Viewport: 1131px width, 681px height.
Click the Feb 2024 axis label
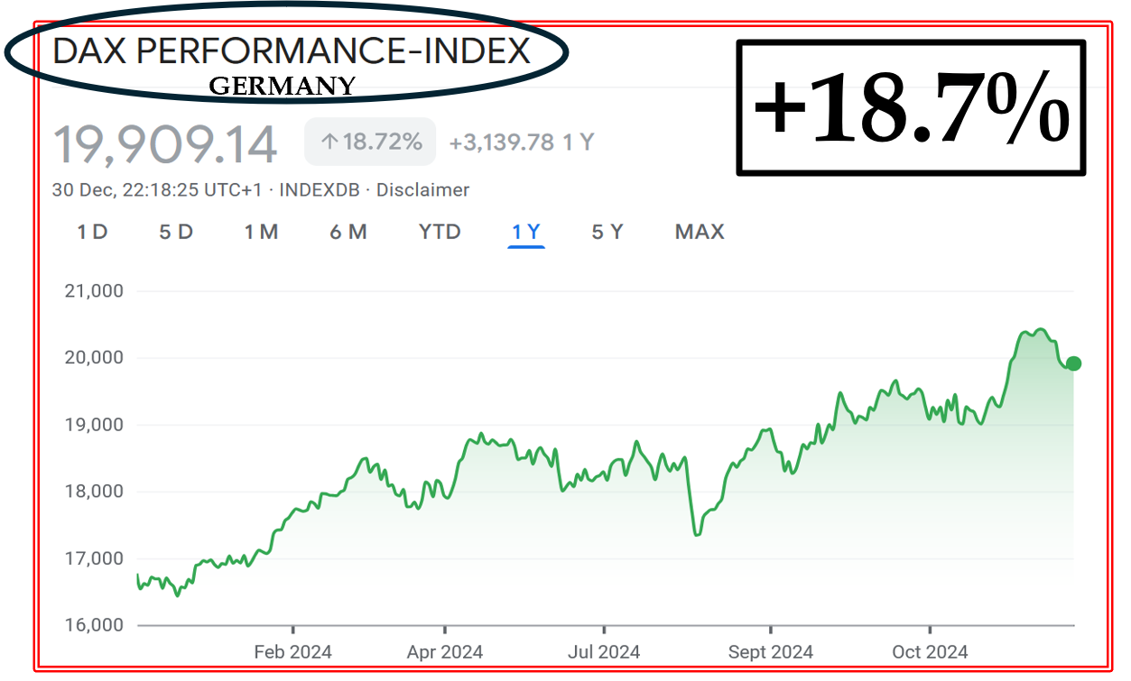coord(293,651)
